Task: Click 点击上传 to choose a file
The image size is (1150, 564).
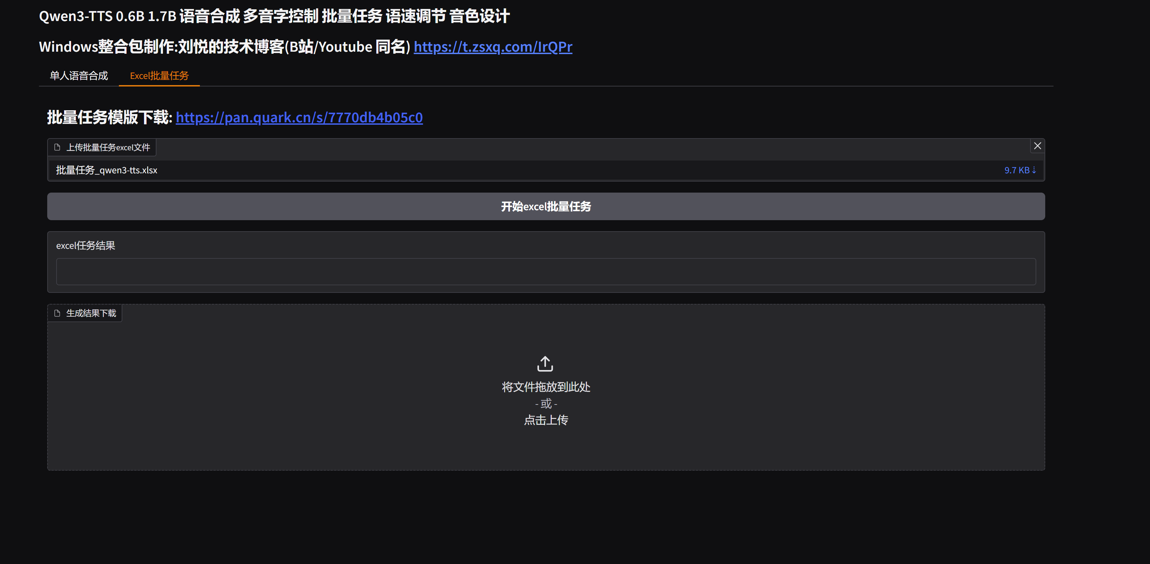Action: coord(546,420)
